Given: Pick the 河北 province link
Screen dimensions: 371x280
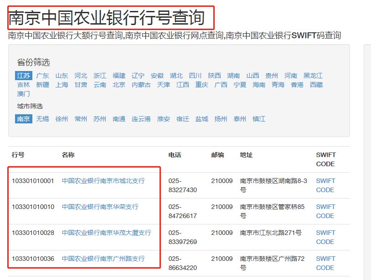Looking at the screenshot, I should 81,76.
